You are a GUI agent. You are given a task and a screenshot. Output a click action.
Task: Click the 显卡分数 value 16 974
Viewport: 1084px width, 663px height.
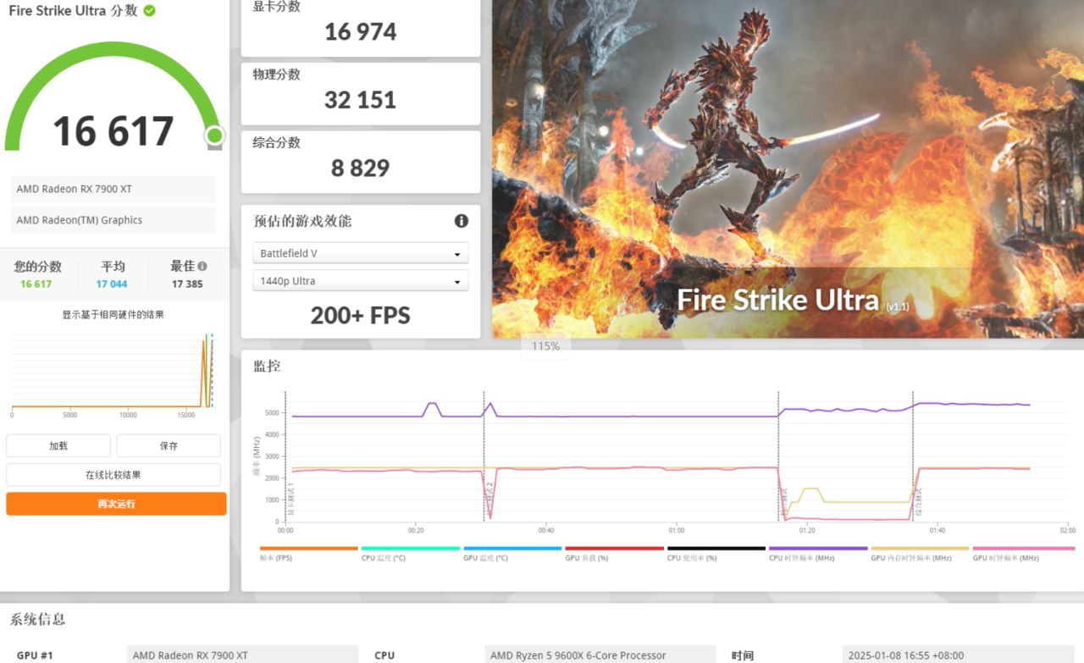click(361, 32)
